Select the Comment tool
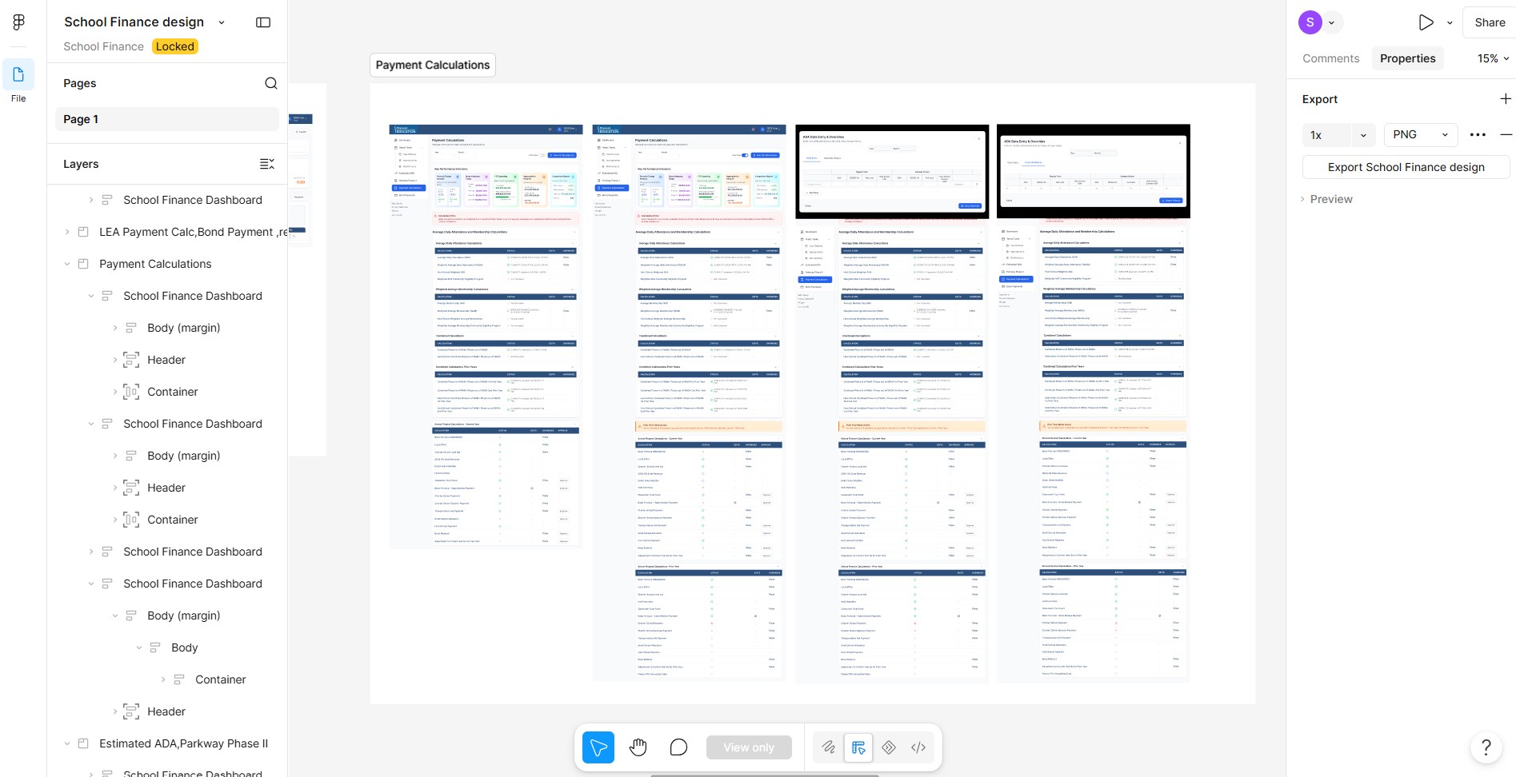Screen dimensions: 1516x777 click(x=678, y=747)
